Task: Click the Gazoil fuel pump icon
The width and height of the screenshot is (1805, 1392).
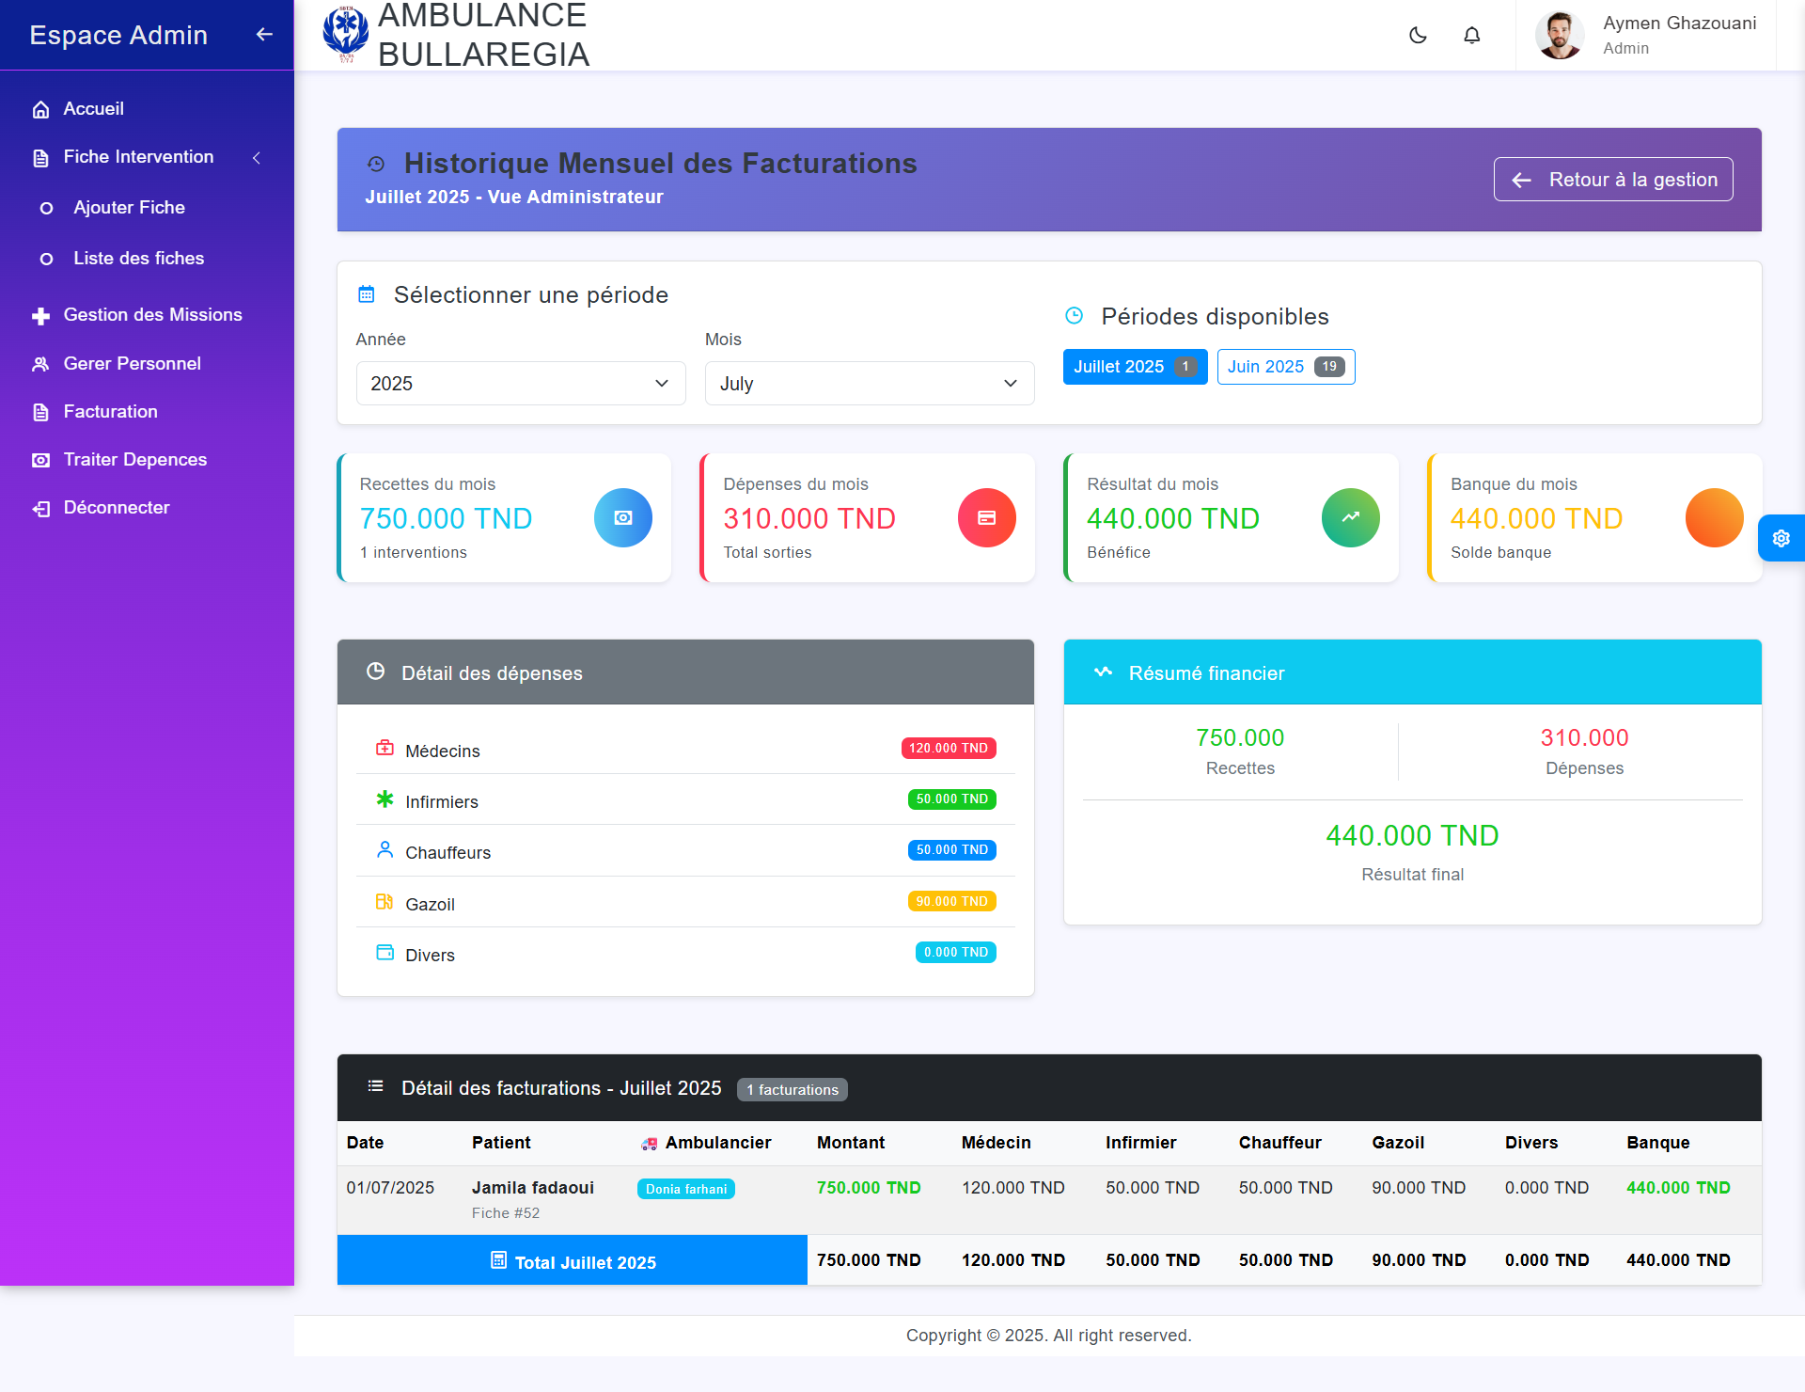Action: click(385, 902)
